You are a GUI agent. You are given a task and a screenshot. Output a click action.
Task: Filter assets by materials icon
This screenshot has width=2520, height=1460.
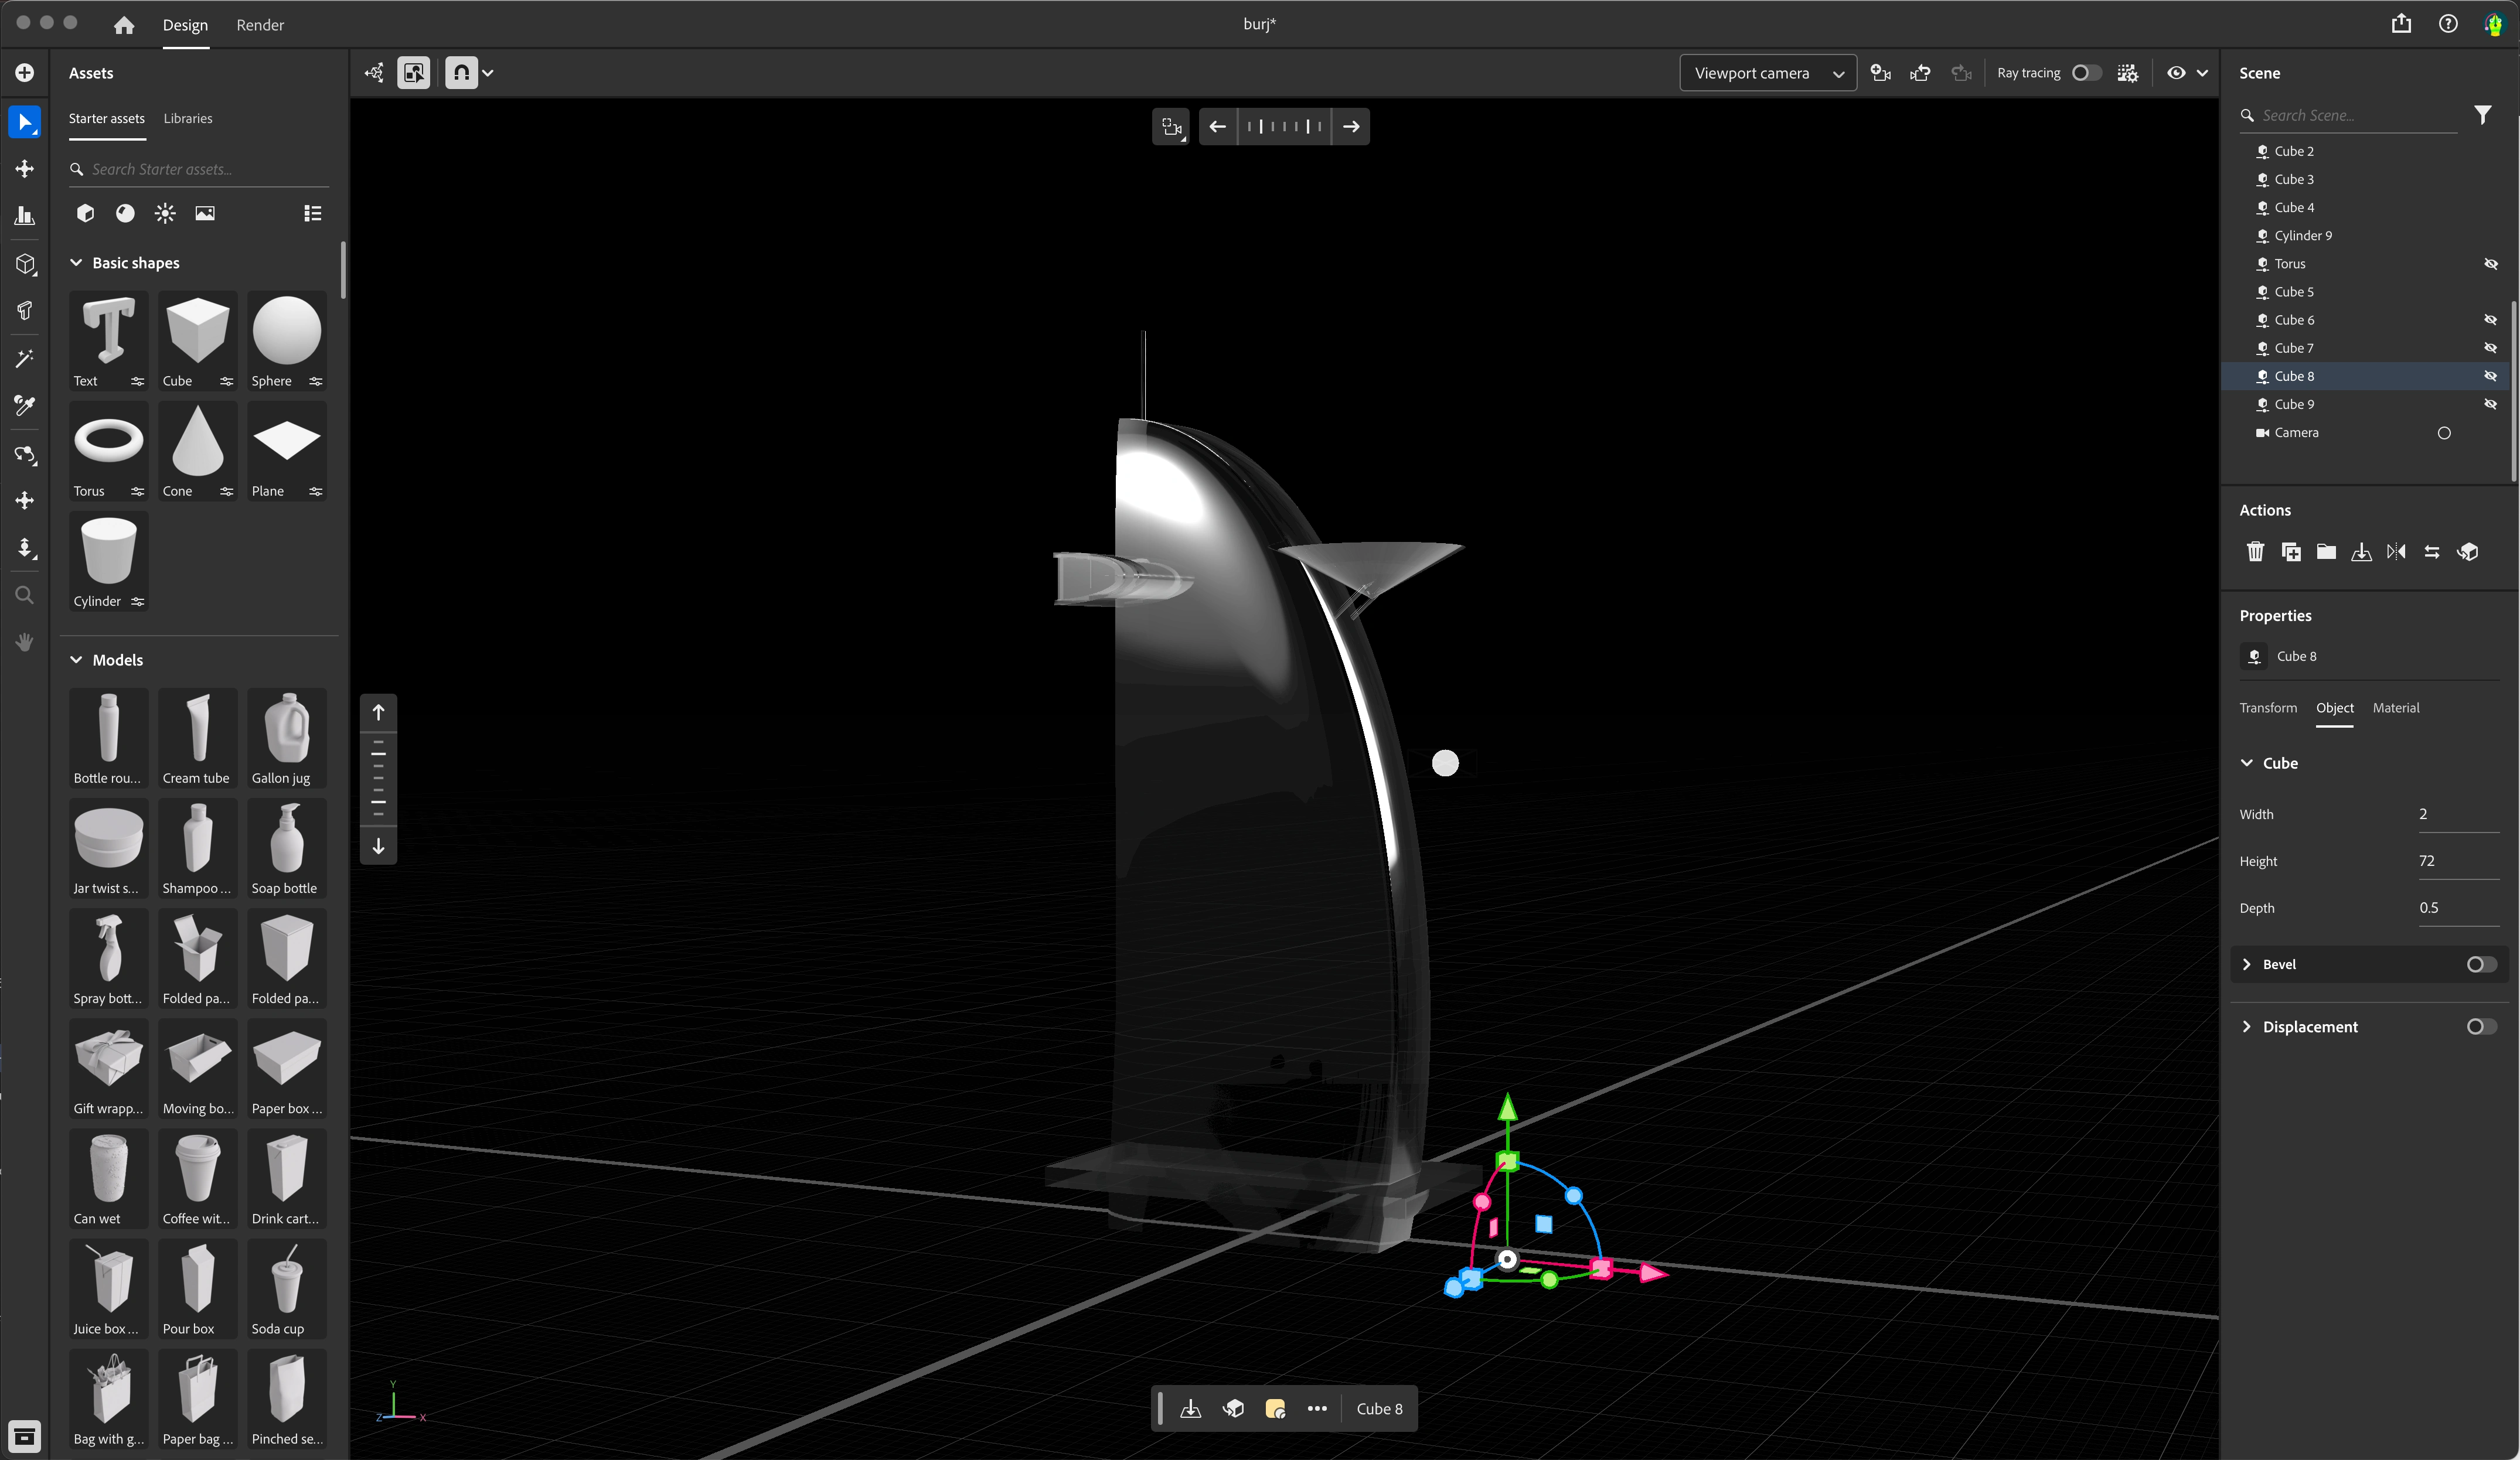[125, 213]
